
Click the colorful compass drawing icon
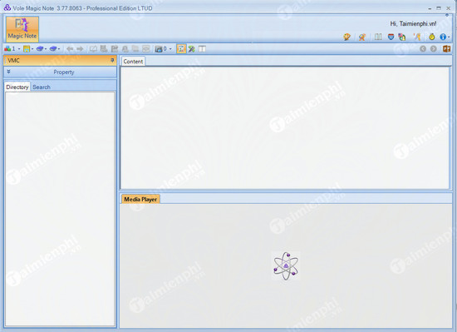click(x=362, y=37)
